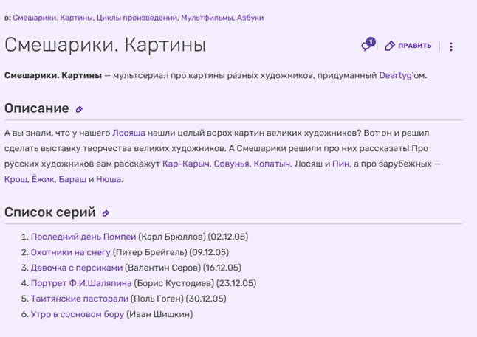Open category link Азбуки
The image size is (477, 337).
(250, 18)
